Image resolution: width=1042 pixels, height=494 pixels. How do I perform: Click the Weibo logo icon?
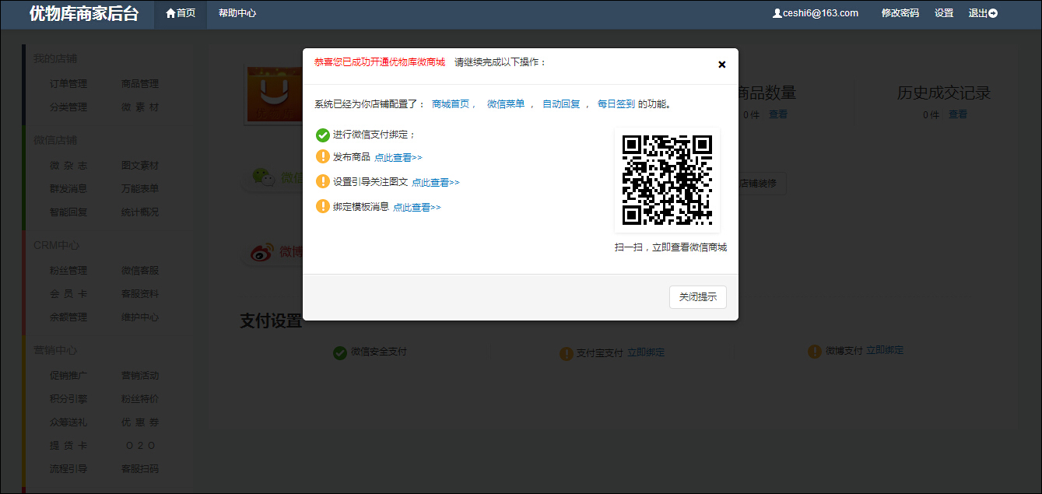pos(261,252)
